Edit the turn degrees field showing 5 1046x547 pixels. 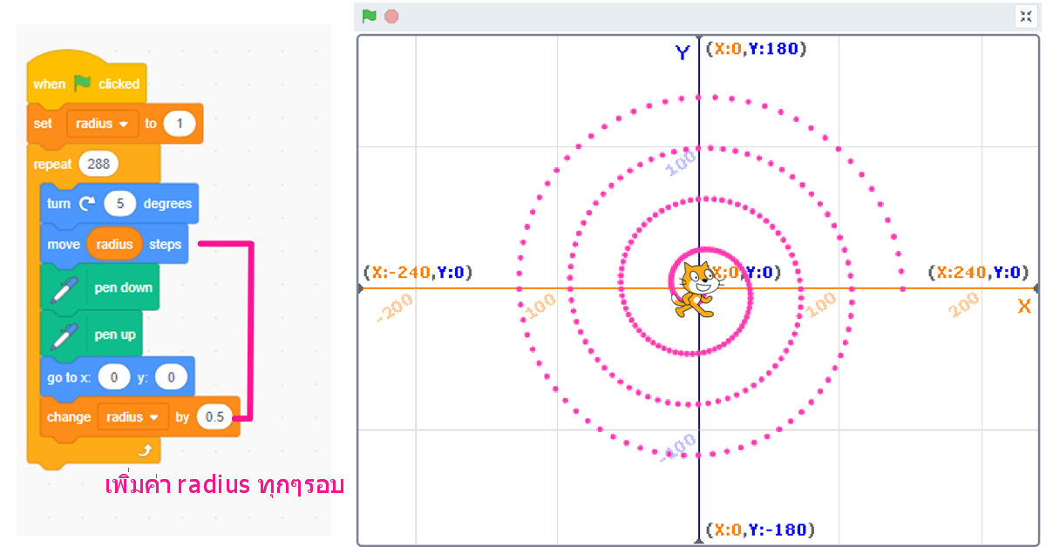[x=119, y=204]
